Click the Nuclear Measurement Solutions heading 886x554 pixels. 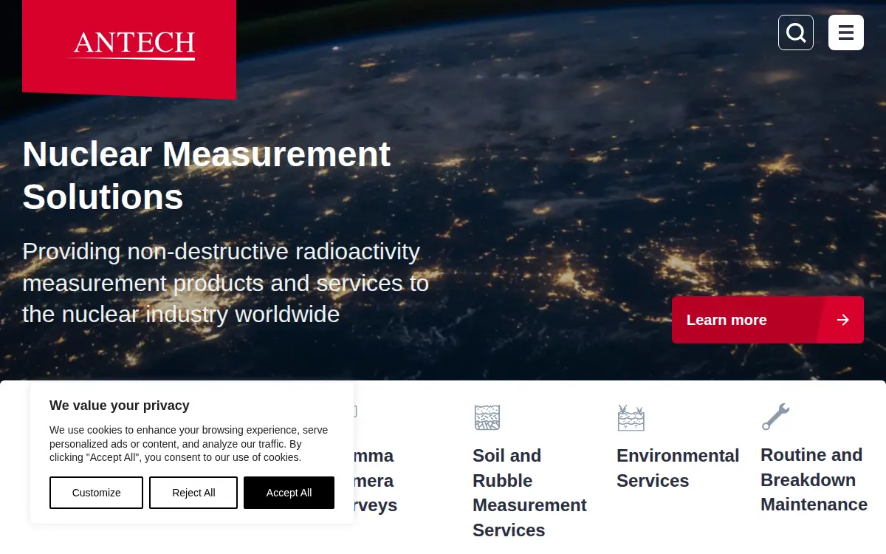pyautogui.click(x=207, y=176)
